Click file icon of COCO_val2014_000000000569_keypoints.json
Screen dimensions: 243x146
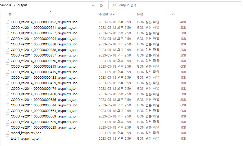click(7, 116)
